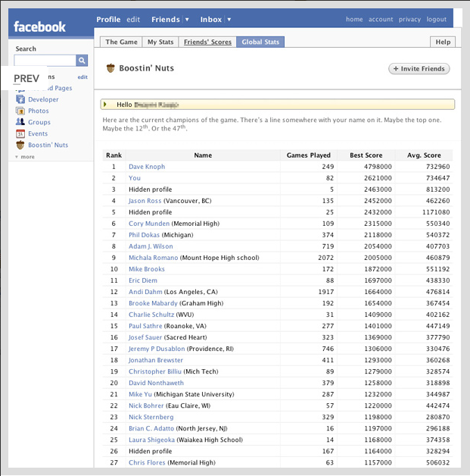The image size is (470, 476).
Task: Open Adam J. Wilson profile link
Action: 151,246
